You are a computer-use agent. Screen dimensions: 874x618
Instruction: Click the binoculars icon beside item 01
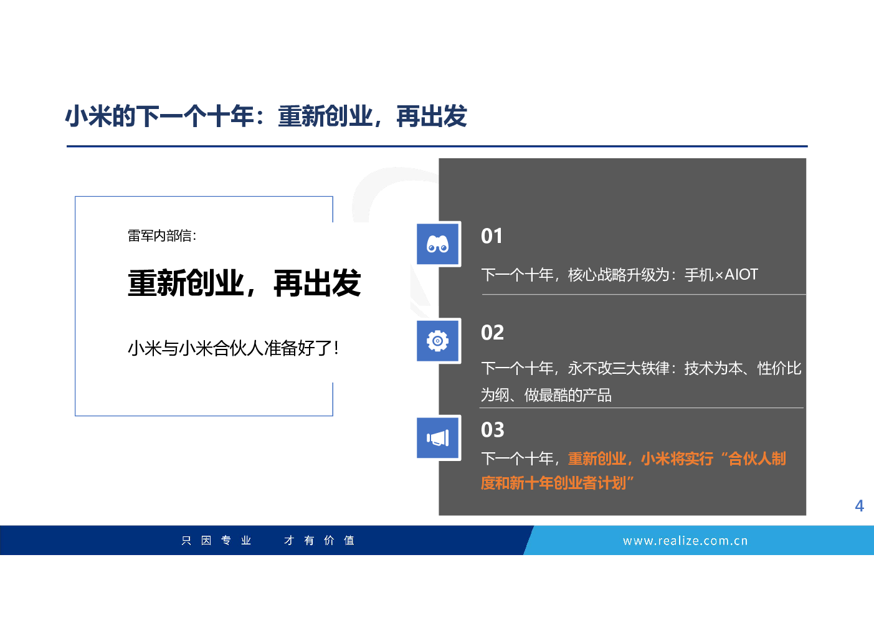pyautogui.click(x=438, y=244)
